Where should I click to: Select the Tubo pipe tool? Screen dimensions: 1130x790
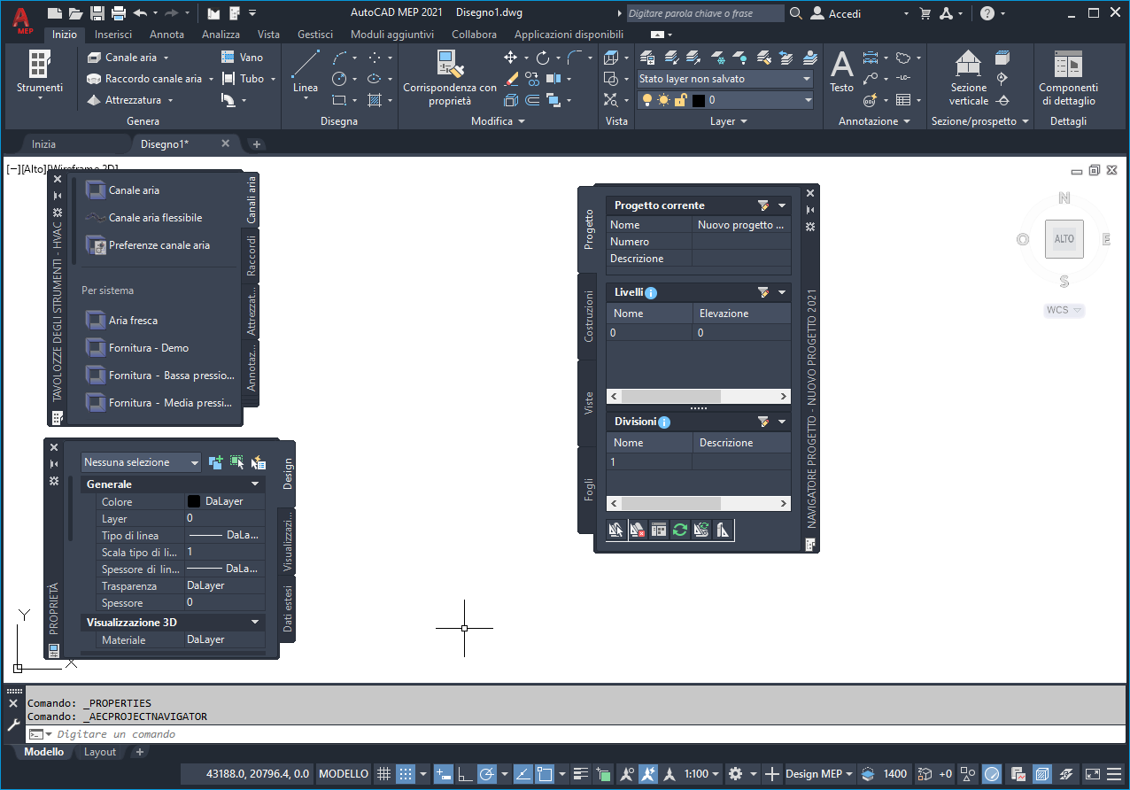[x=244, y=79]
